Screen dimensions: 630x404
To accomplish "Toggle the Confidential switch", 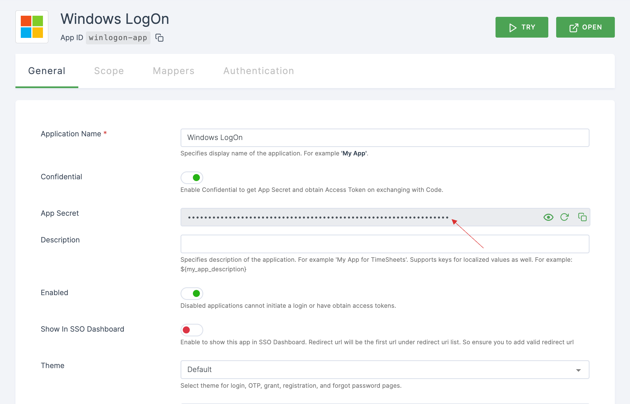I will click(x=192, y=178).
